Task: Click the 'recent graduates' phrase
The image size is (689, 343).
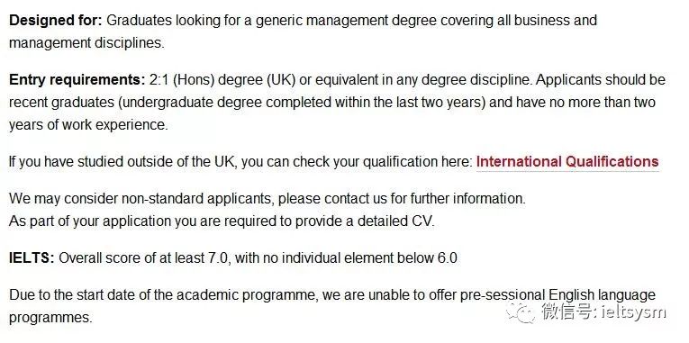Action: [61, 103]
